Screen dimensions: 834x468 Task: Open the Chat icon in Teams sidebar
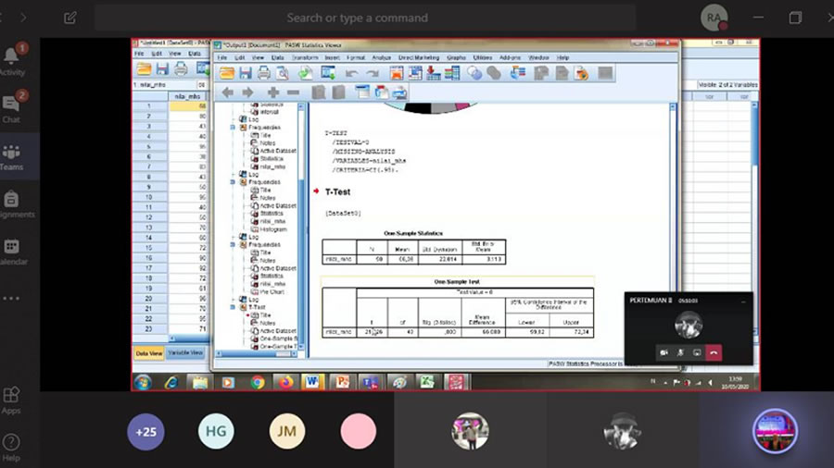(x=12, y=108)
